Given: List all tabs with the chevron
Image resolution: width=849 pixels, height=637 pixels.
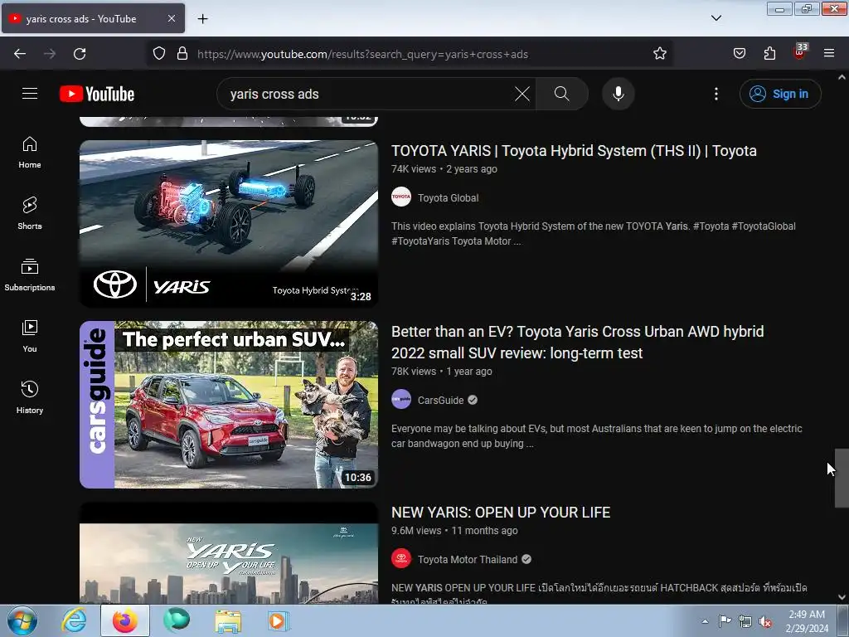Looking at the screenshot, I should (x=716, y=18).
